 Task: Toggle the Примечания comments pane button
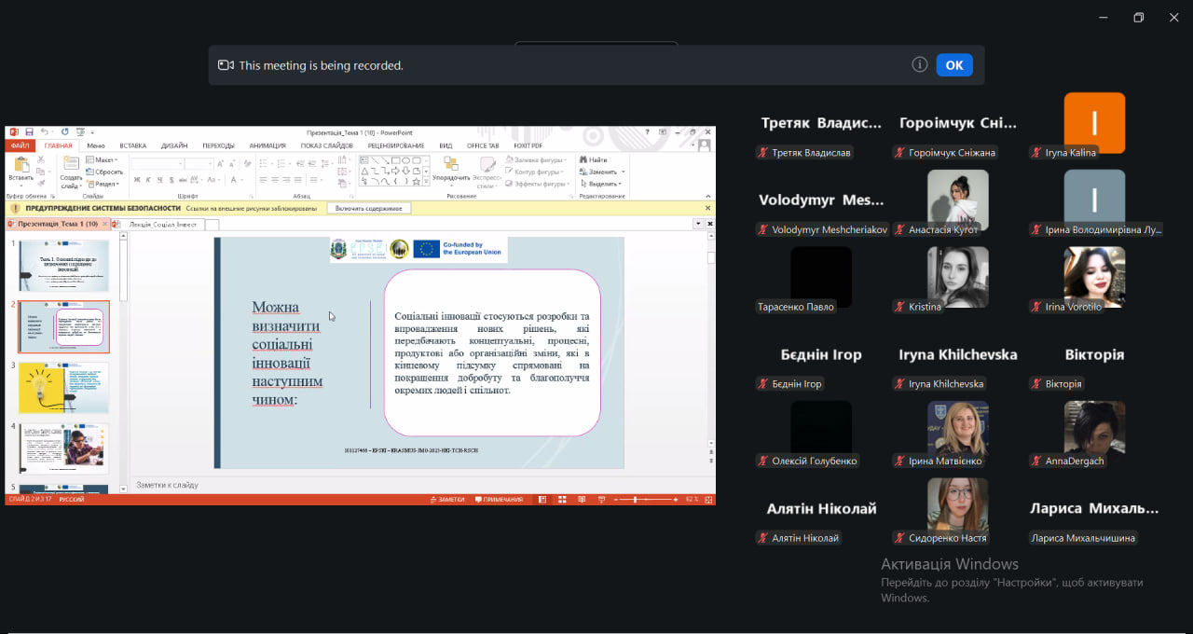pyautogui.click(x=499, y=500)
